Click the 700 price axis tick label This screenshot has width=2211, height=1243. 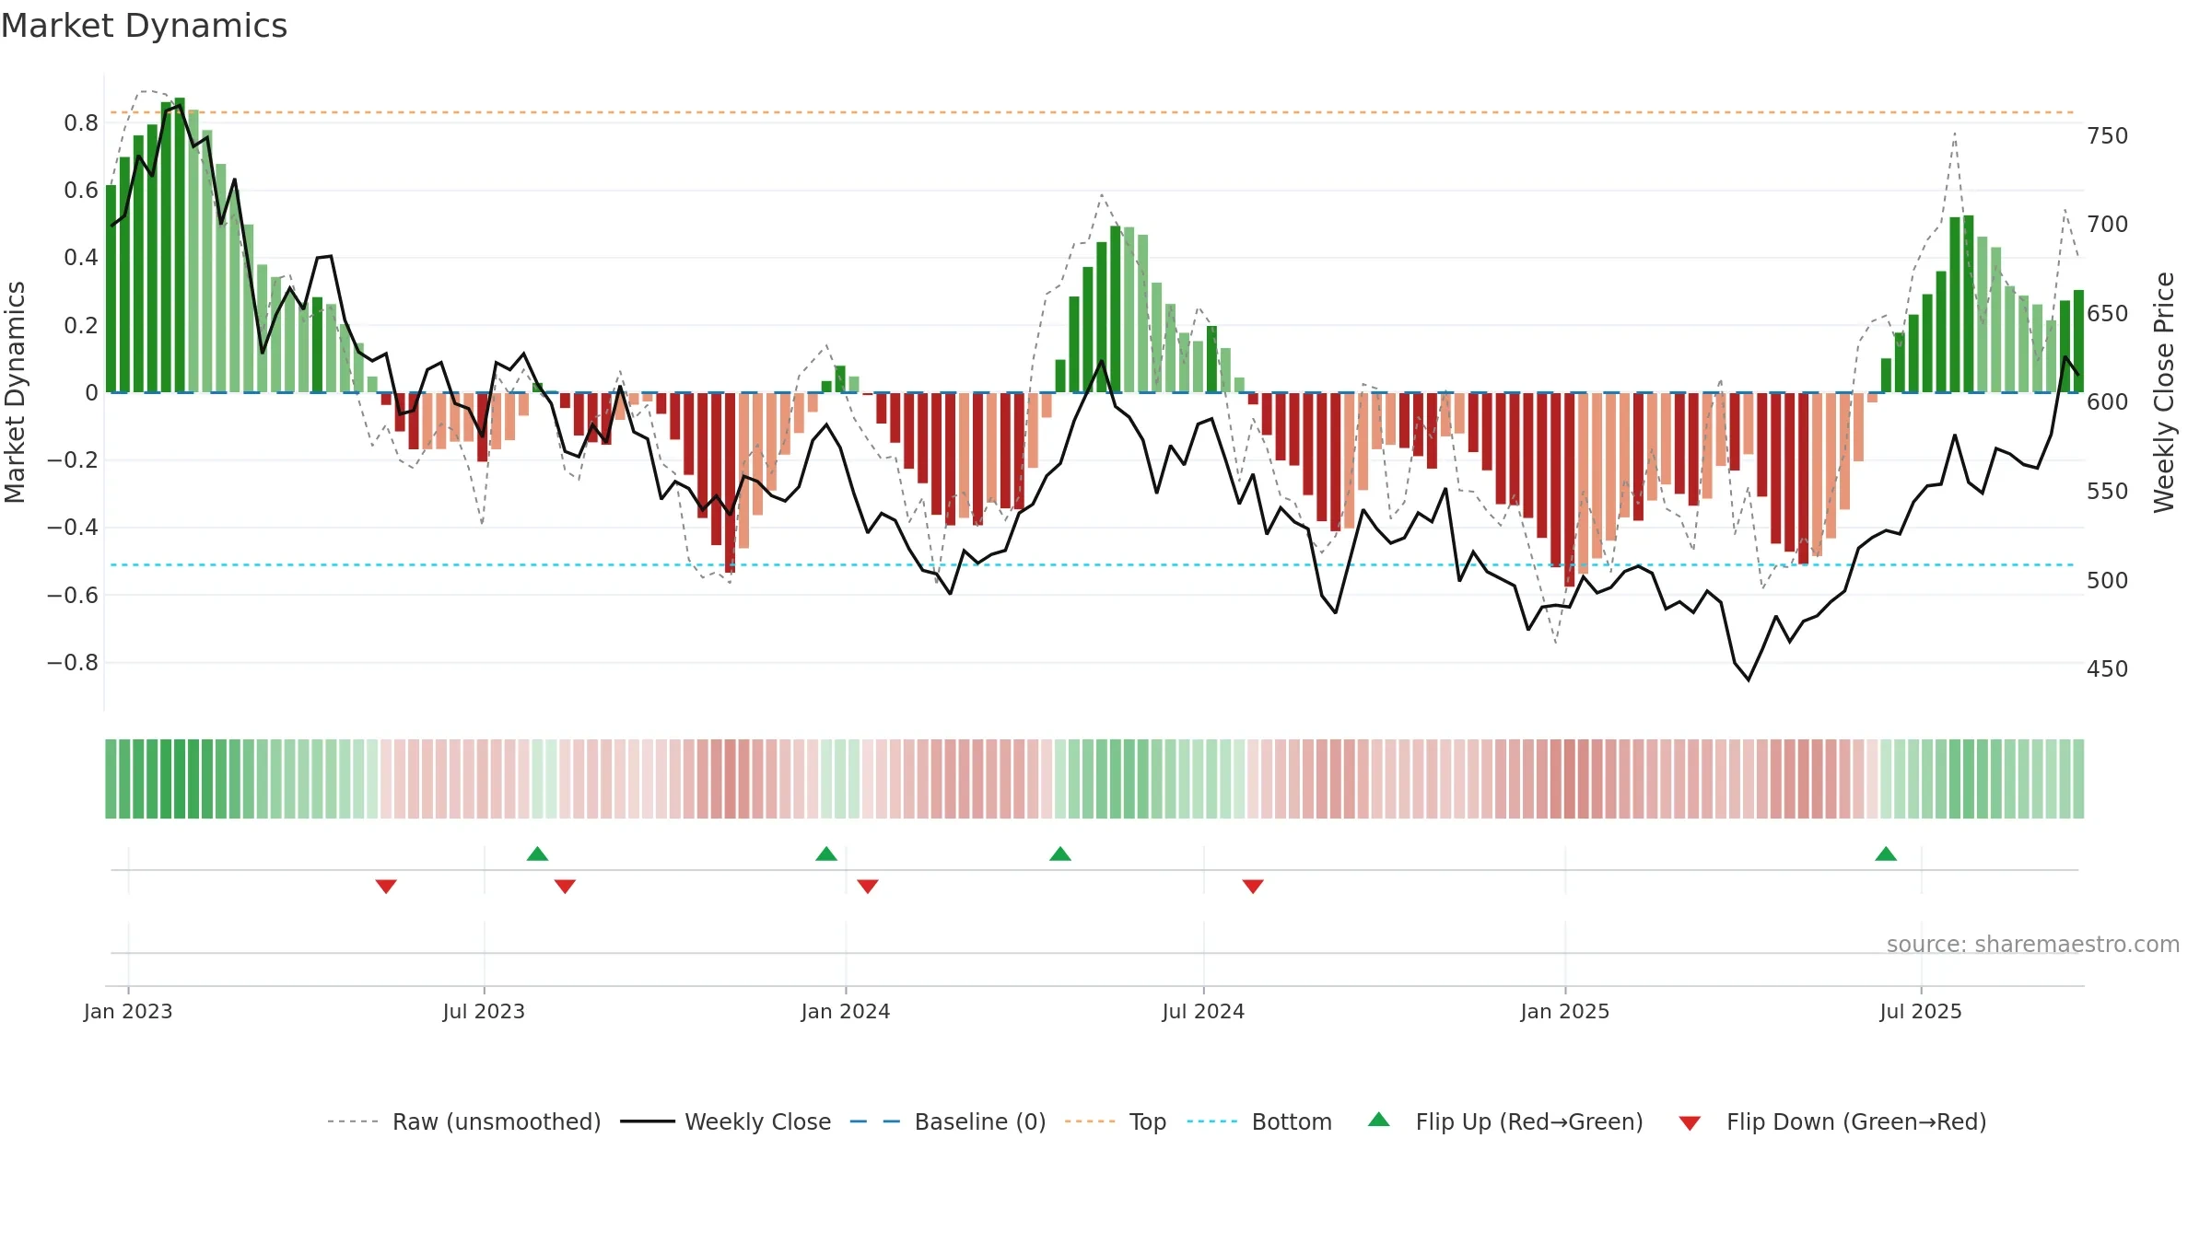(x=2108, y=225)
